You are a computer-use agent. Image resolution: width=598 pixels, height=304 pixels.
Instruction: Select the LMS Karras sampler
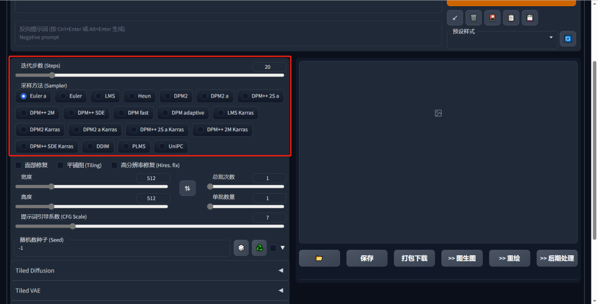pos(236,112)
